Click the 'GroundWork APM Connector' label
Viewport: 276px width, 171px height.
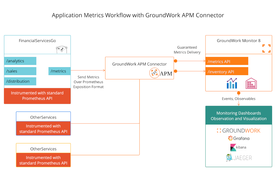(x=139, y=64)
